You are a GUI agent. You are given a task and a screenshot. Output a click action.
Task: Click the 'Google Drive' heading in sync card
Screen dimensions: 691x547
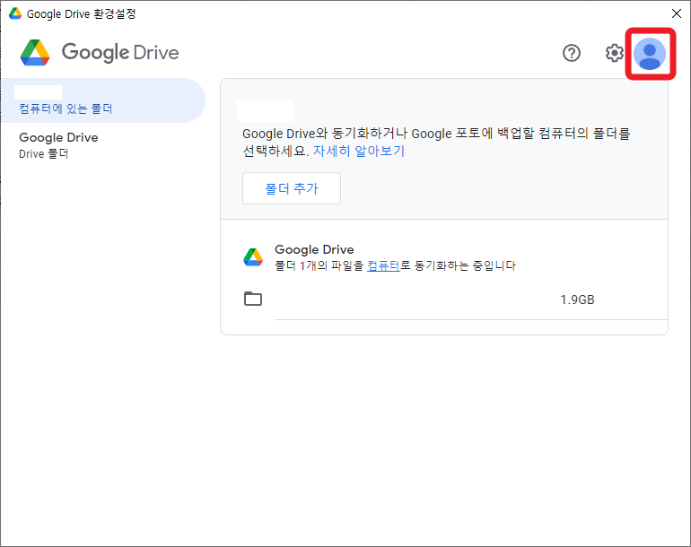pyautogui.click(x=314, y=249)
